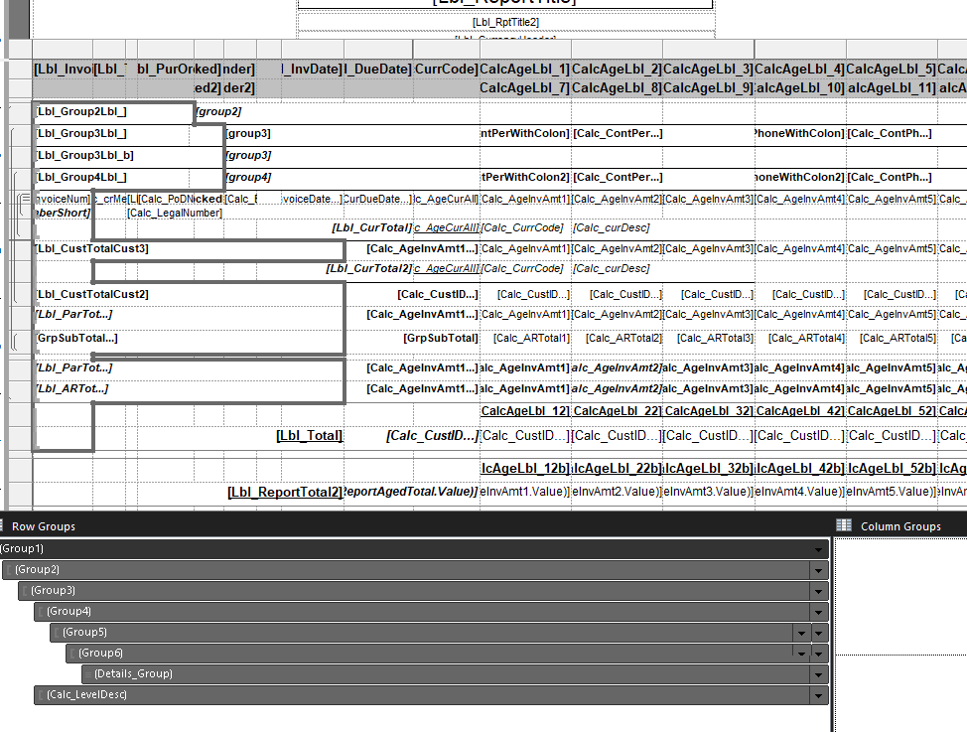Select the (Group4) row group
967x732 pixels.
pos(431,612)
